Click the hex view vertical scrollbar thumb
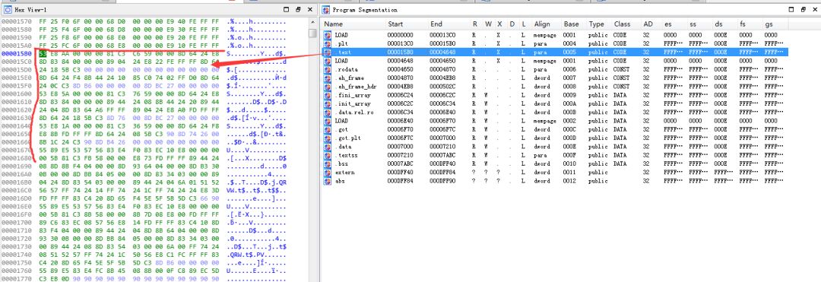 pos(312,33)
